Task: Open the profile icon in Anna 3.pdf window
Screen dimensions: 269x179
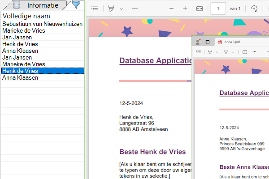Action: click(x=198, y=42)
